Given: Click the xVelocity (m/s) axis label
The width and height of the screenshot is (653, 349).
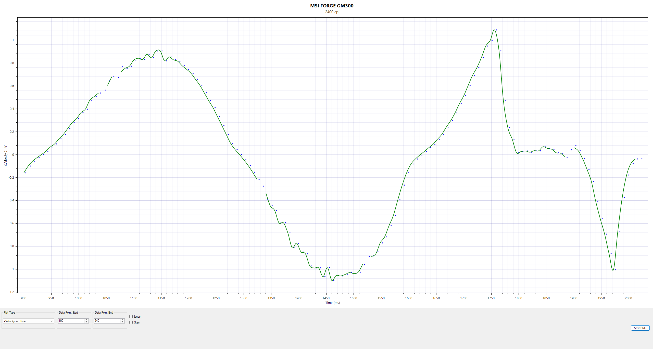Looking at the screenshot, I should coord(6,155).
